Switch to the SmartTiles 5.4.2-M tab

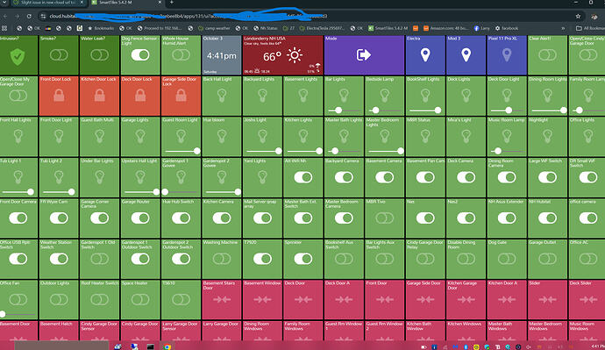point(126,3)
